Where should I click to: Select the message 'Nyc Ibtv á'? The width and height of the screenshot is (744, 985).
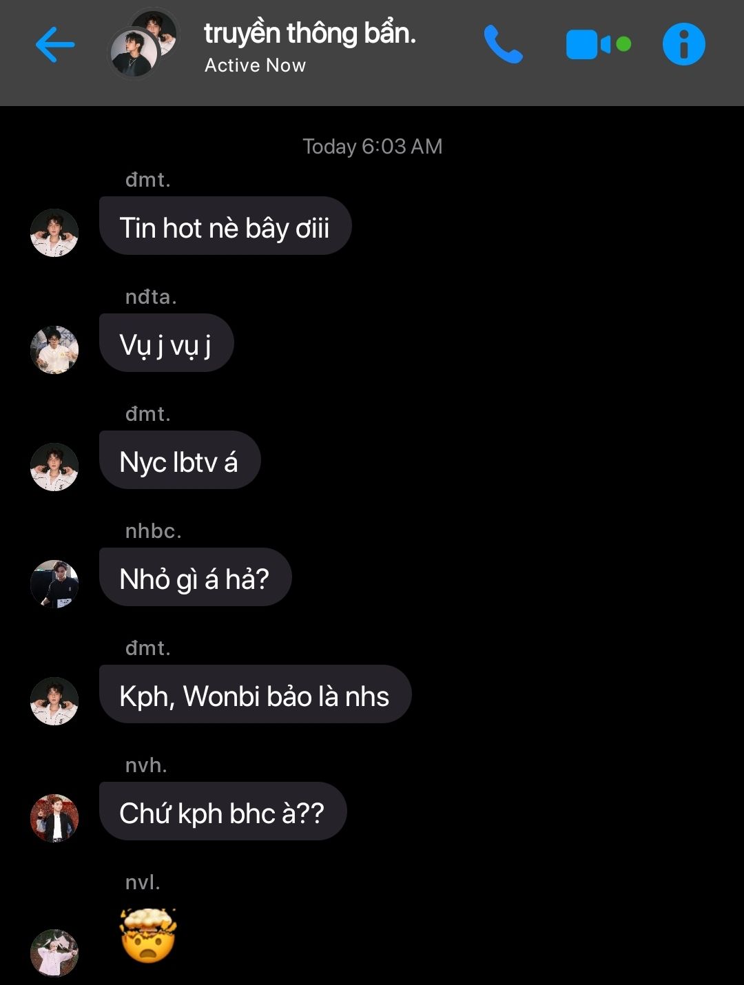(x=179, y=460)
